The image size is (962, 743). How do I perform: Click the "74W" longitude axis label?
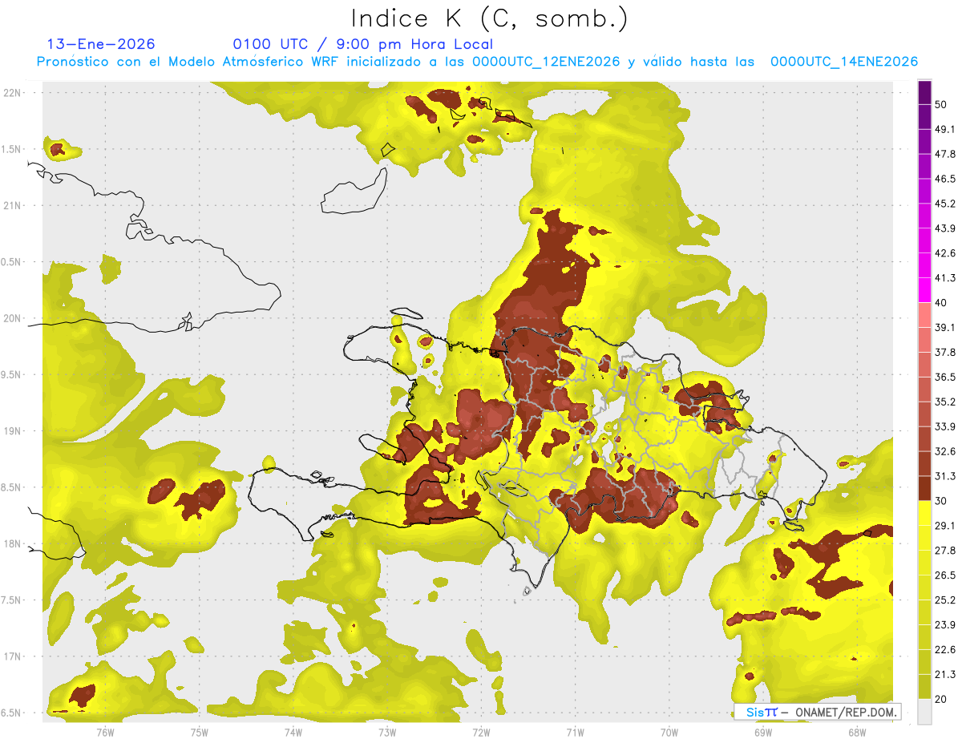tap(293, 732)
